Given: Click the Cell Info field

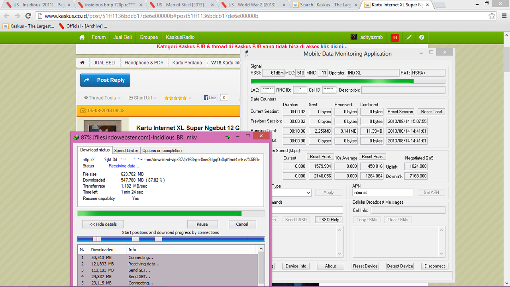Looking at the screenshot, I should (x=408, y=210).
